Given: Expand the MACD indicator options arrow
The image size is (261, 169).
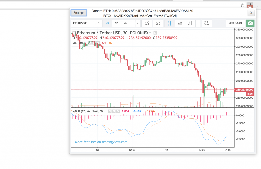Looking at the screenshot, I should pos(105,111).
